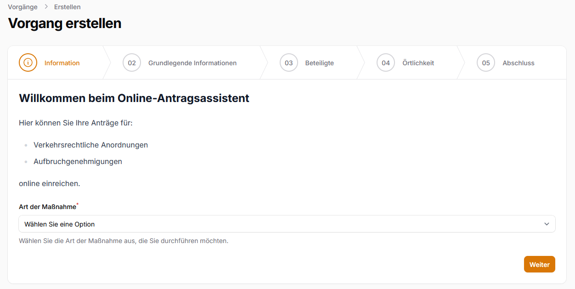The image size is (575, 289).
Task: Click the Erstellen breadcrumb item
Action: coord(67,7)
